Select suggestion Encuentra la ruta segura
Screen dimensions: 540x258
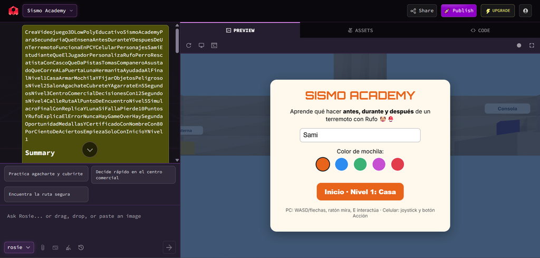46,194
